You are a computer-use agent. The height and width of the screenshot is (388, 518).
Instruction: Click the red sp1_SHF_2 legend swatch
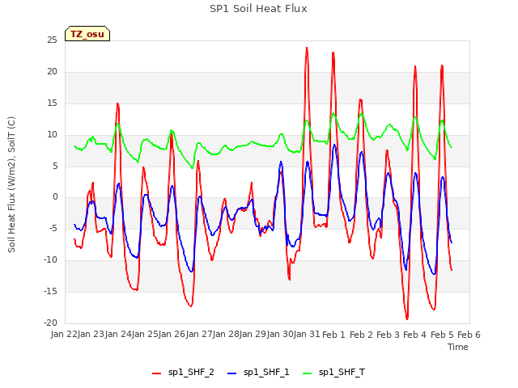[x=156, y=373]
